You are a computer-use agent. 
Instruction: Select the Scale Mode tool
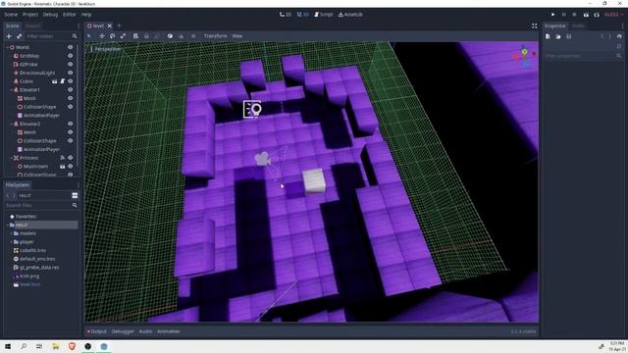point(123,36)
